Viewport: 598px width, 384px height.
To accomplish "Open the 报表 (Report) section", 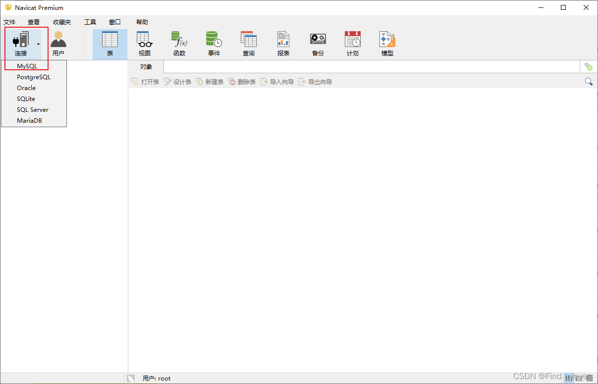I will [x=283, y=44].
